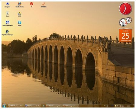Launch Total Commander from the desktop
This screenshot has width=136, height=109.
(8, 23)
